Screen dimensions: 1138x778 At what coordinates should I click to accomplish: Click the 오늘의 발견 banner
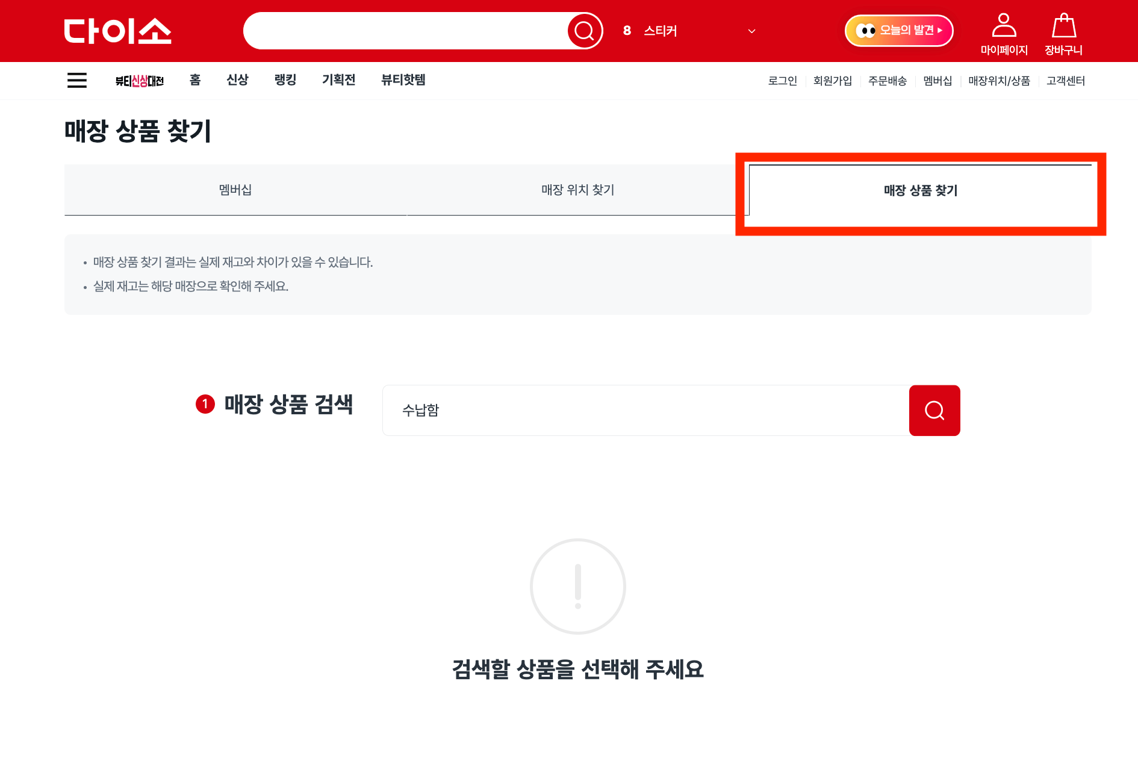(x=898, y=30)
